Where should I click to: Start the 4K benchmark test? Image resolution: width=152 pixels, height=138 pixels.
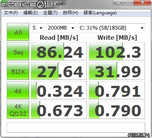[18, 90]
